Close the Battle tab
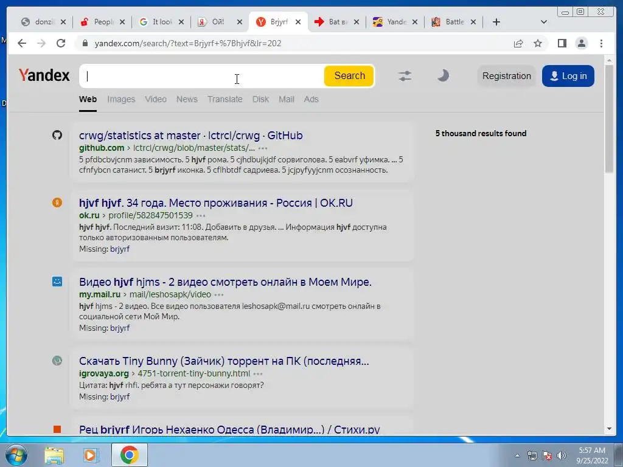The image size is (623, 467). point(473,22)
